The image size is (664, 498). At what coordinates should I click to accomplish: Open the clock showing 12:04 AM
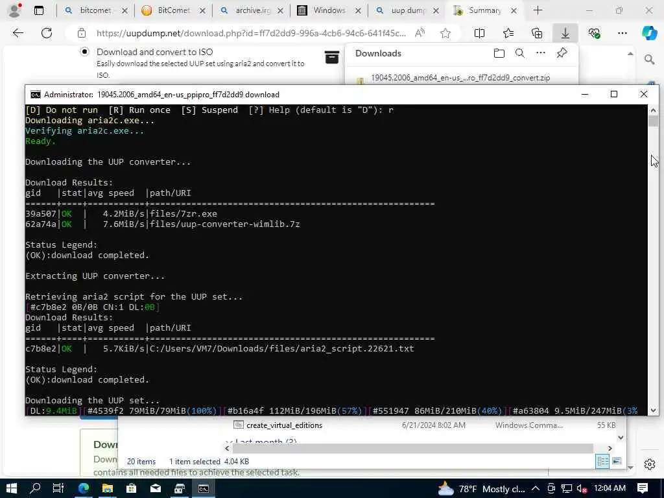tap(610, 488)
